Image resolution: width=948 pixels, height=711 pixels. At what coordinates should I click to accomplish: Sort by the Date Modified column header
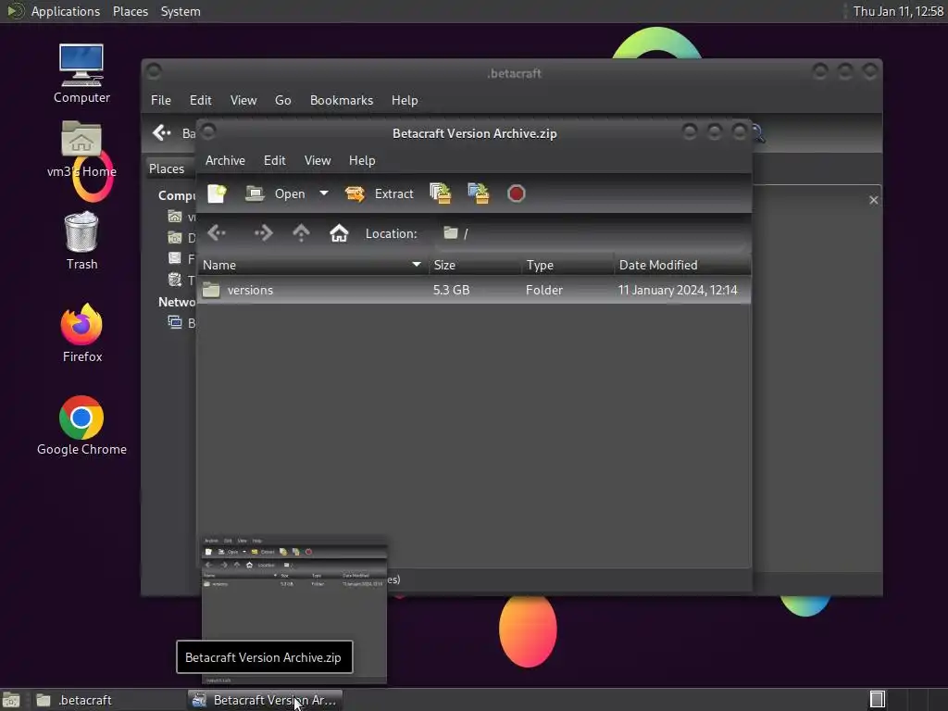point(682,266)
